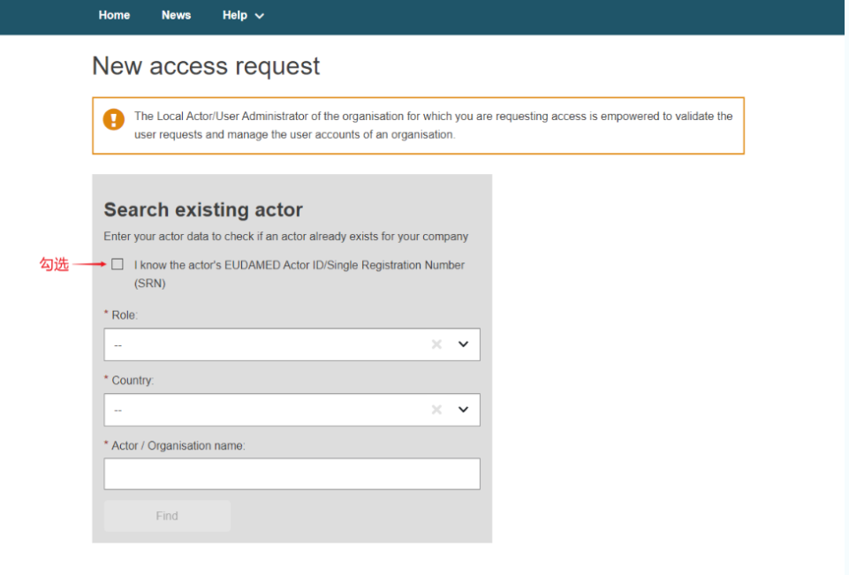This screenshot has height=575, width=849.
Task: Go to the News section
Action: (x=176, y=15)
